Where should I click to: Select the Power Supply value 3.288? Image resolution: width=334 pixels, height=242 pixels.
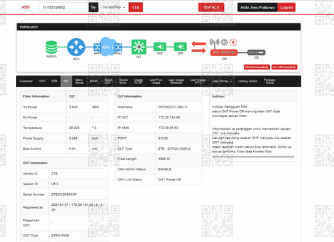coord(73,138)
